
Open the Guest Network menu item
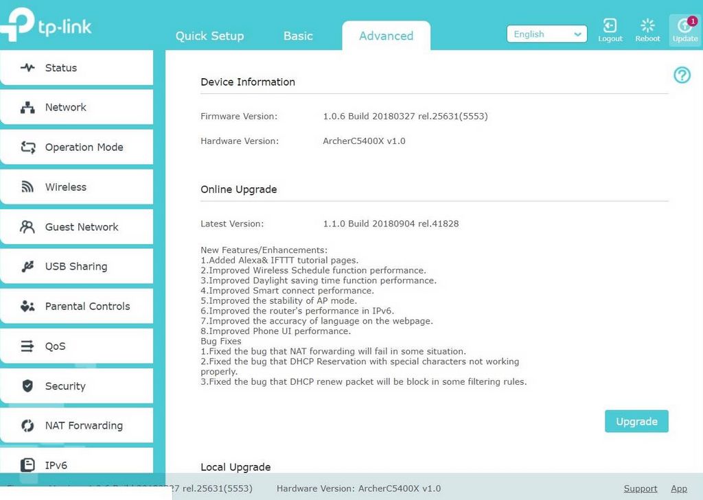tap(77, 227)
